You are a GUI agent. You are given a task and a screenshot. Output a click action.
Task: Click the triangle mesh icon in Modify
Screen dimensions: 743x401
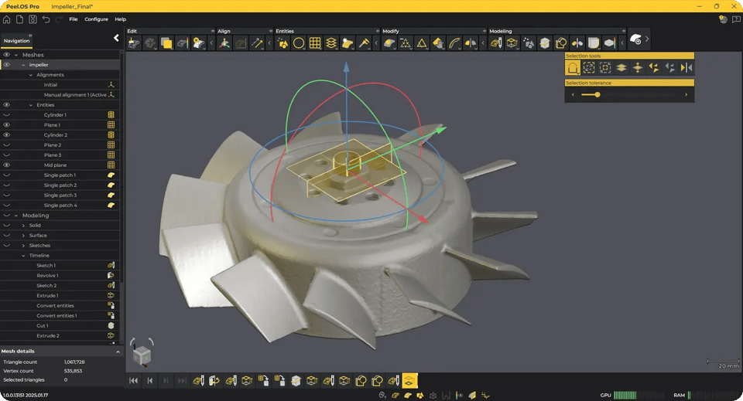click(421, 43)
